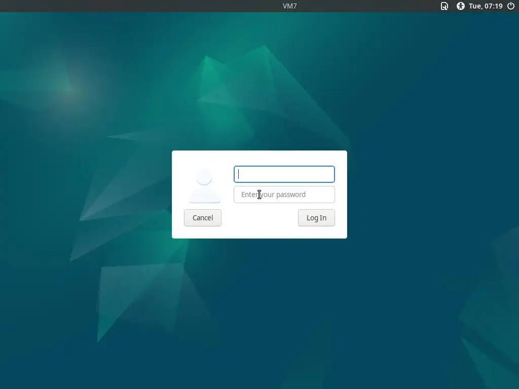Click the user avatar picture
The height and width of the screenshot is (389, 519).
tap(204, 185)
